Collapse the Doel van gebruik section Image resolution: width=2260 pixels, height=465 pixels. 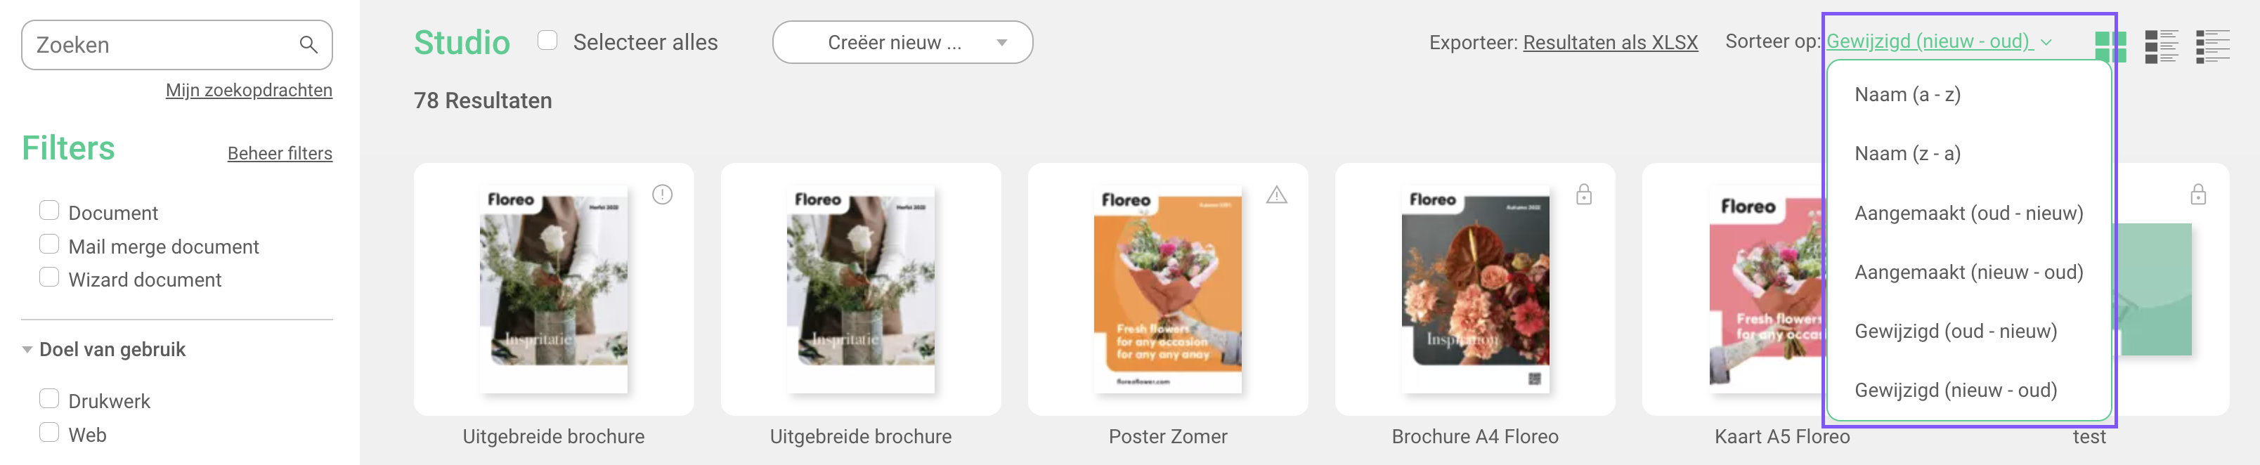click(27, 349)
